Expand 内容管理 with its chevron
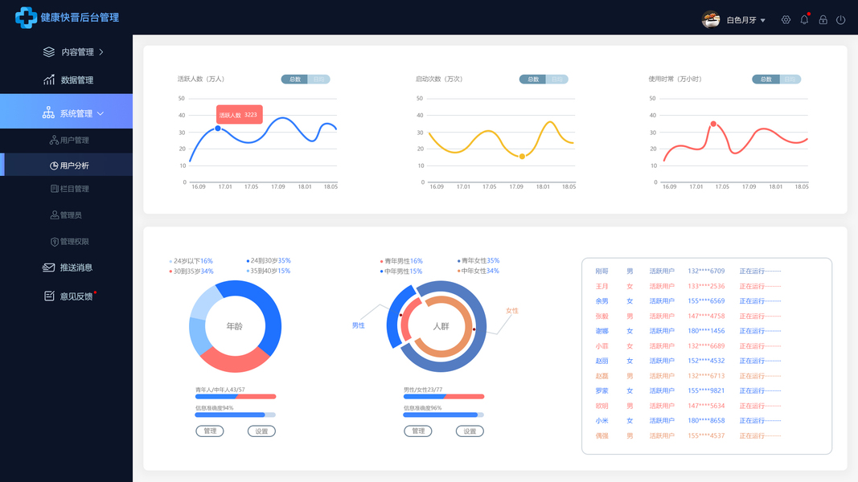Image resolution: width=858 pixels, height=482 pixels. click(101, 52)
